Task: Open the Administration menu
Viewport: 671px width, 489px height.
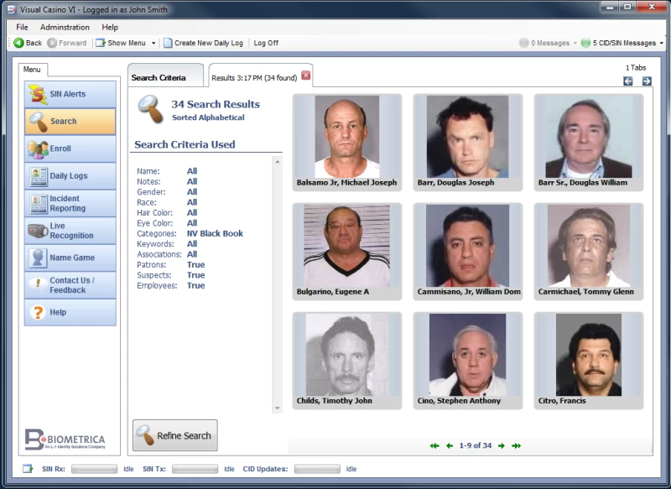Action: tap(65, 27)
